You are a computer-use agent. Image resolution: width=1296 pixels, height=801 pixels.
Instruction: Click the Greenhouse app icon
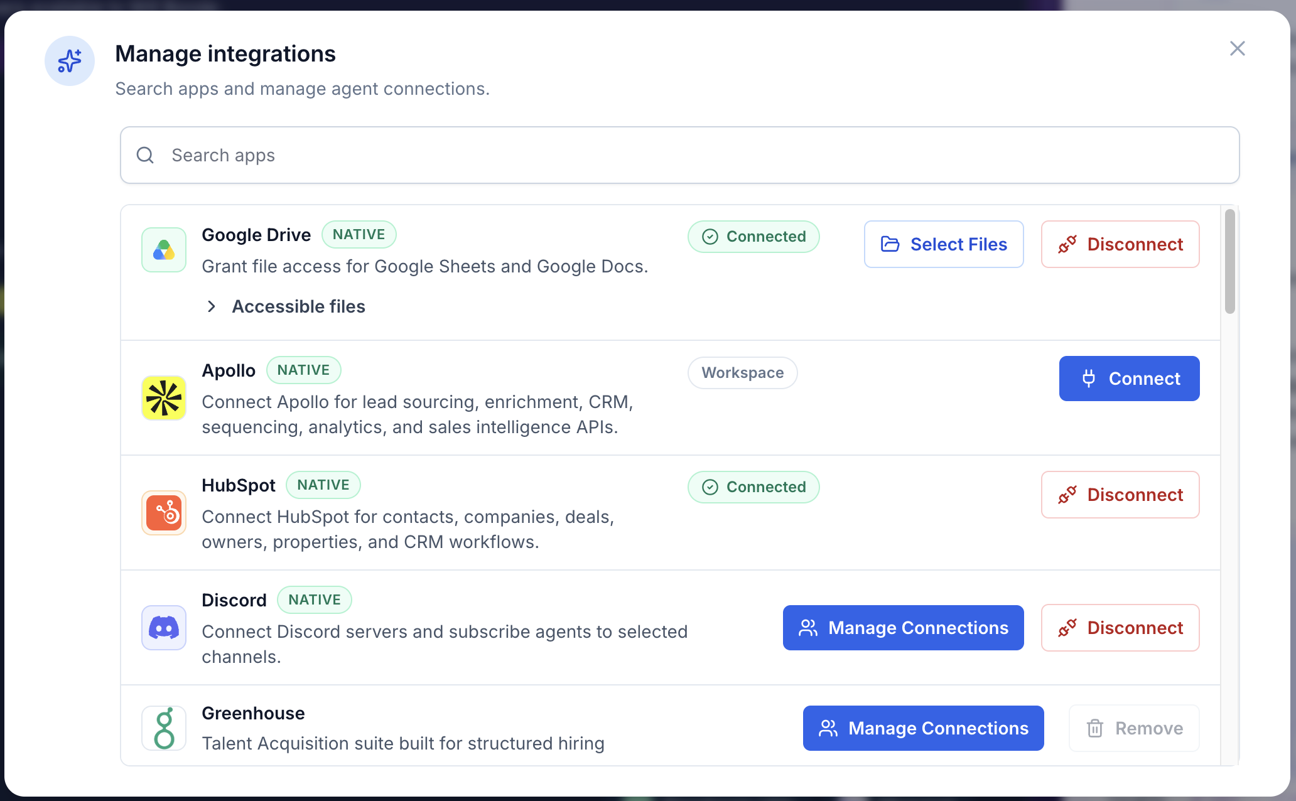[164, 728]
